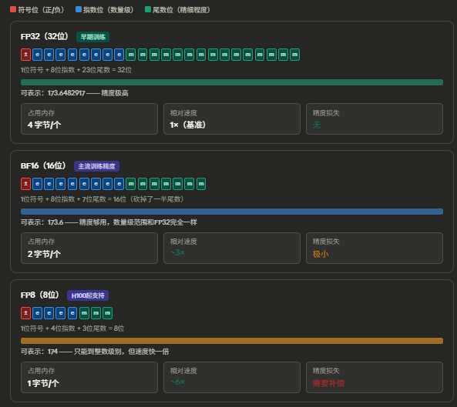
Task: Click the FP8 精度损失 需要补偿 card
Action: pos(375,377)
